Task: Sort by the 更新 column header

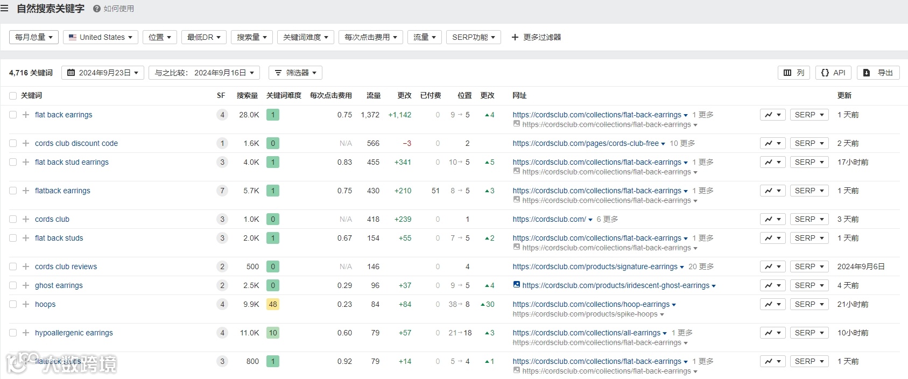Action: click(x=844, y=96)
